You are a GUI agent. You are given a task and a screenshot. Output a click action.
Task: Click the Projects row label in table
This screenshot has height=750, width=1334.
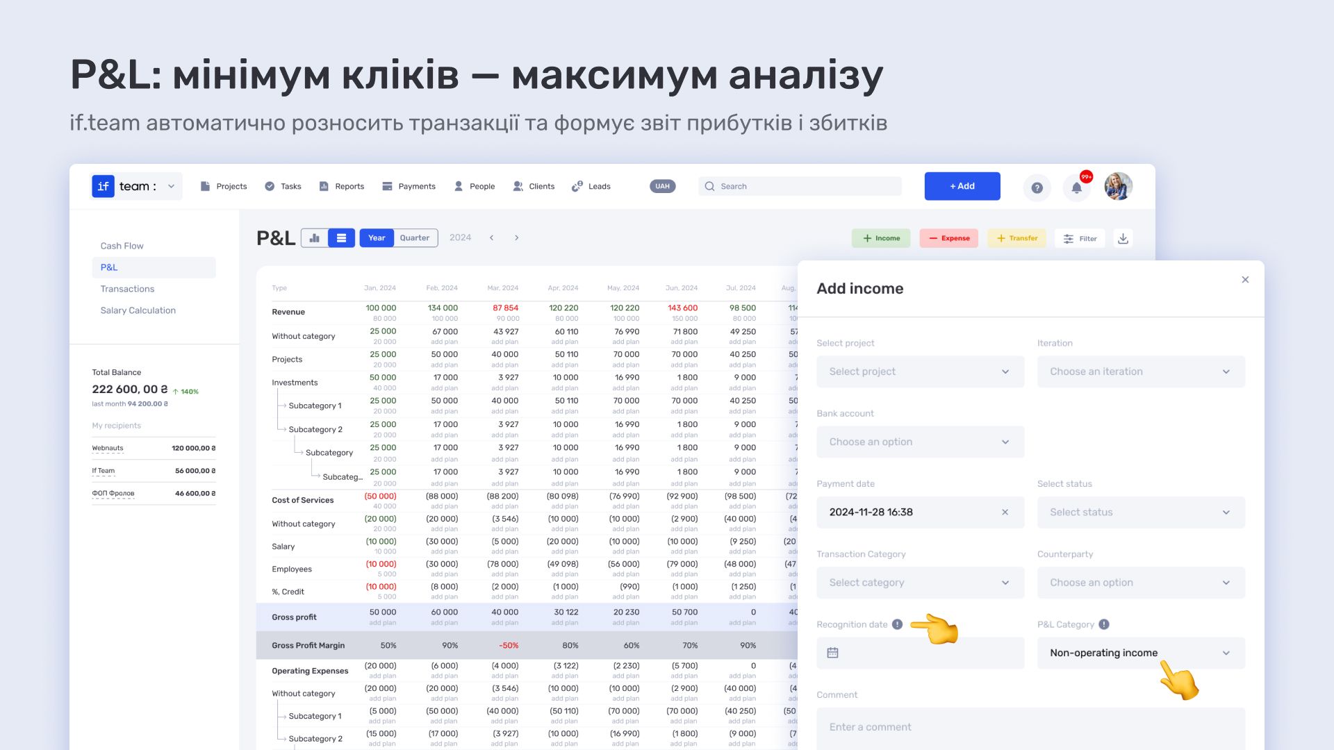click(x=287, y=360)
